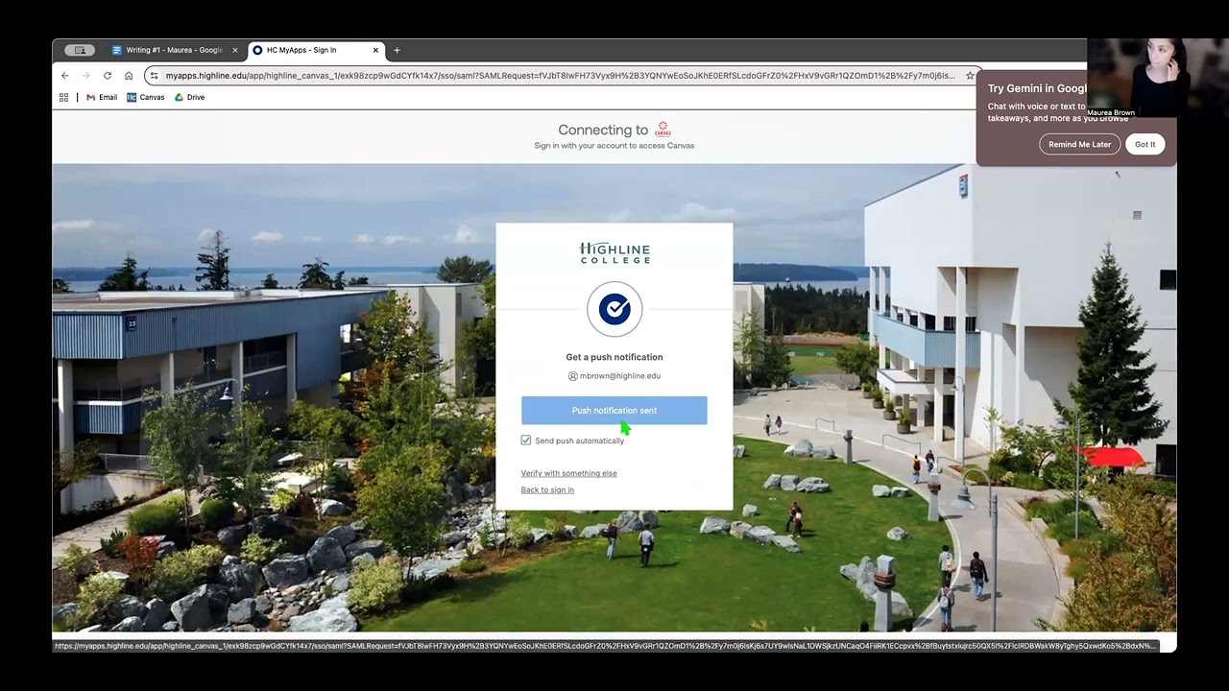Click the Highline College logo
Screen dimensions: 1229x691
[x=614, y=253]
